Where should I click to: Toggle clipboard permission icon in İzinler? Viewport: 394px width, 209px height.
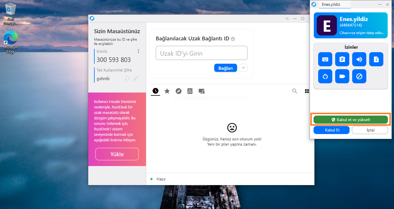tap(342, 59)
